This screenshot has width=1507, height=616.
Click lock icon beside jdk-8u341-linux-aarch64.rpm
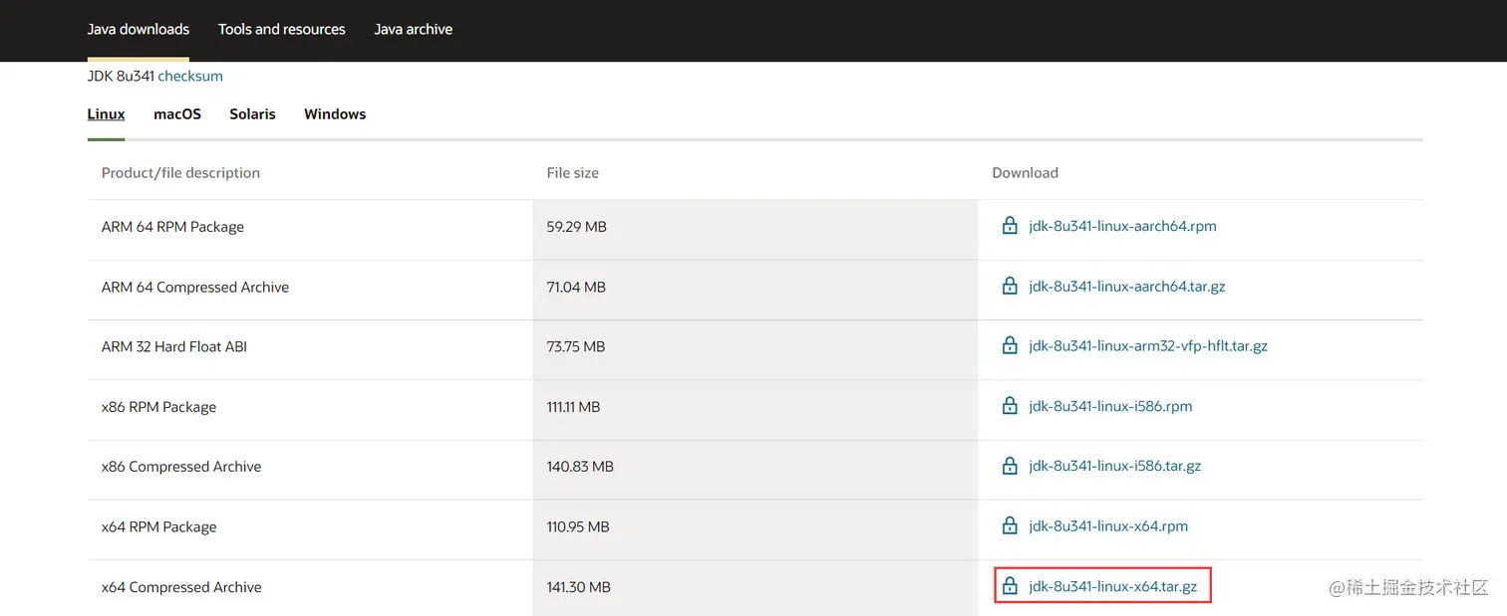[x=1010, y=226]
